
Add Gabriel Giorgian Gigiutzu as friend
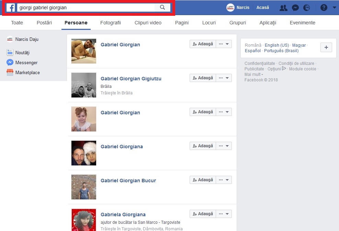(203, 78)
